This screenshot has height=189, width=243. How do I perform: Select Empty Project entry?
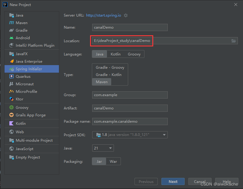coord(32,157)
